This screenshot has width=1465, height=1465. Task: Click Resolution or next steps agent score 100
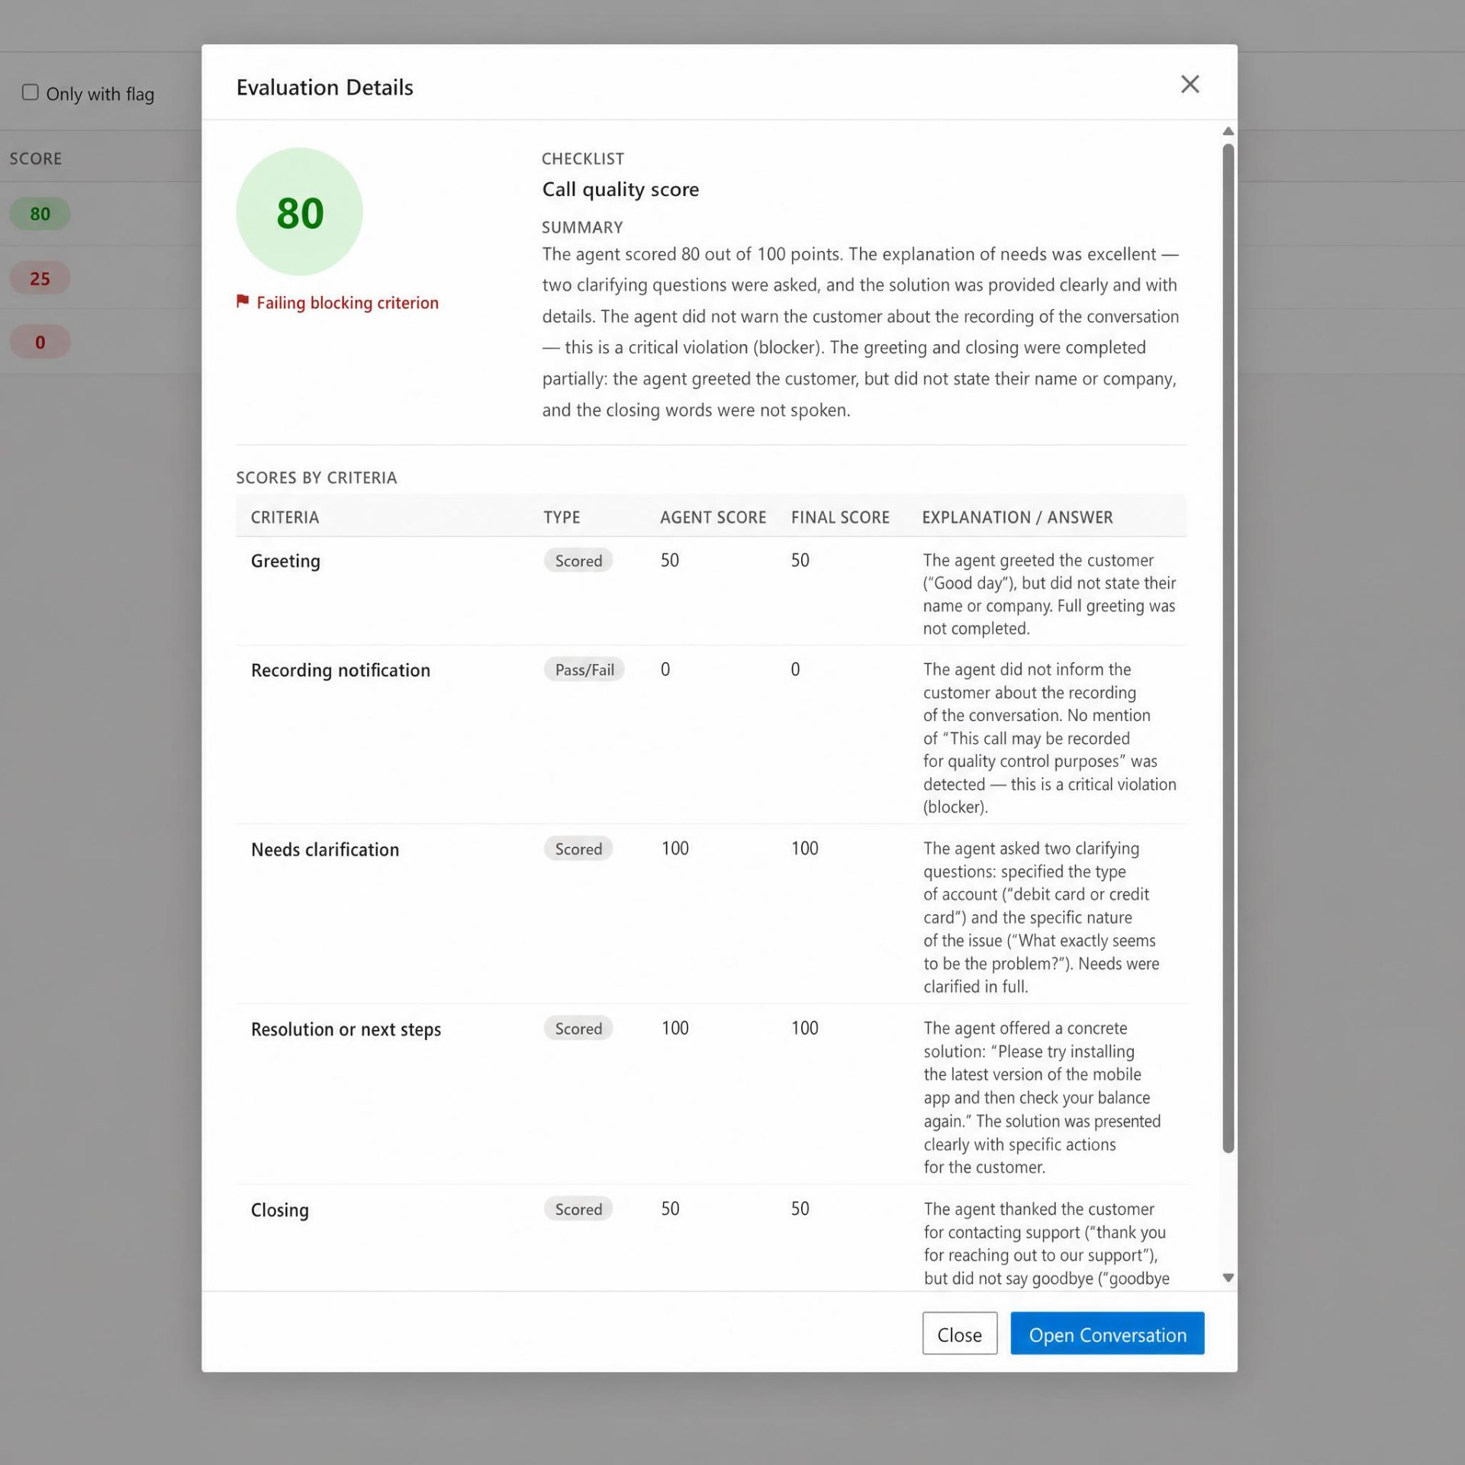(675, 1029)
